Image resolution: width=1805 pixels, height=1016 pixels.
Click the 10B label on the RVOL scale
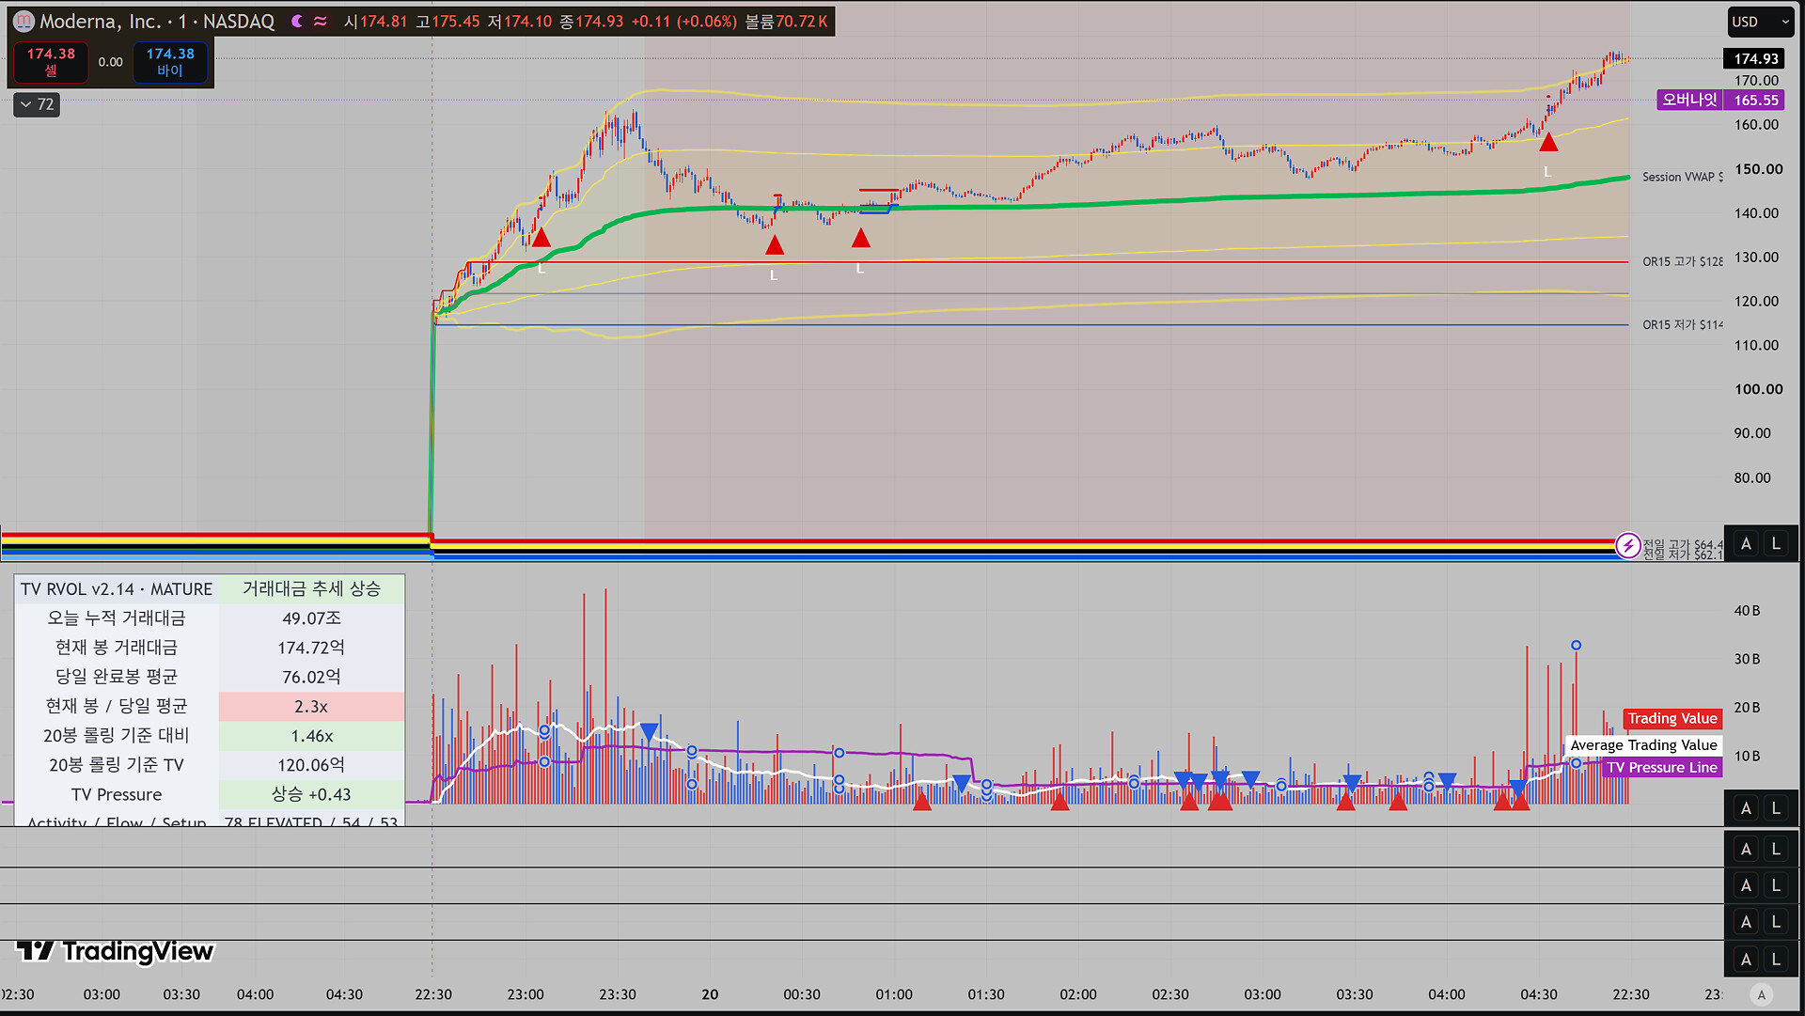coord(1747,756)
